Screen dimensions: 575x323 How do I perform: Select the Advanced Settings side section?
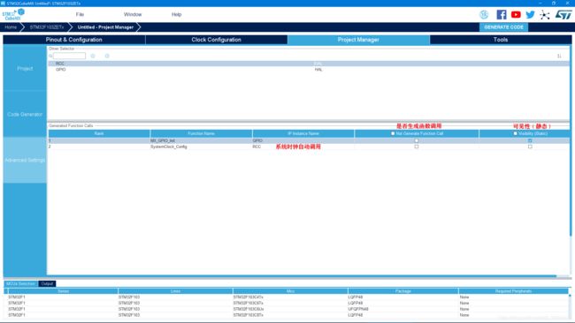pos(25,161)
